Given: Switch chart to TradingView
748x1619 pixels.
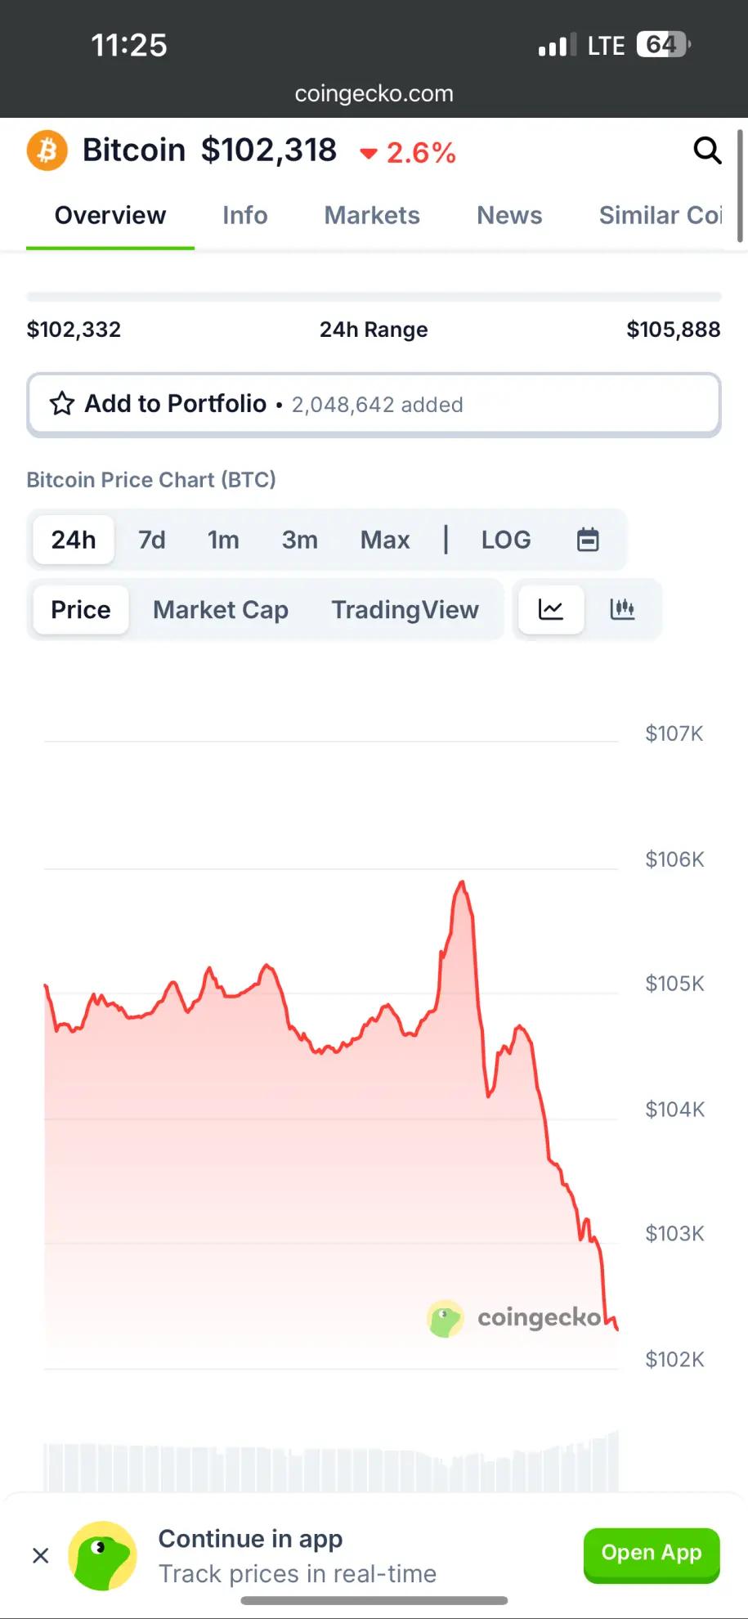Looking at the screenshot, I should (x=405, y=609).
